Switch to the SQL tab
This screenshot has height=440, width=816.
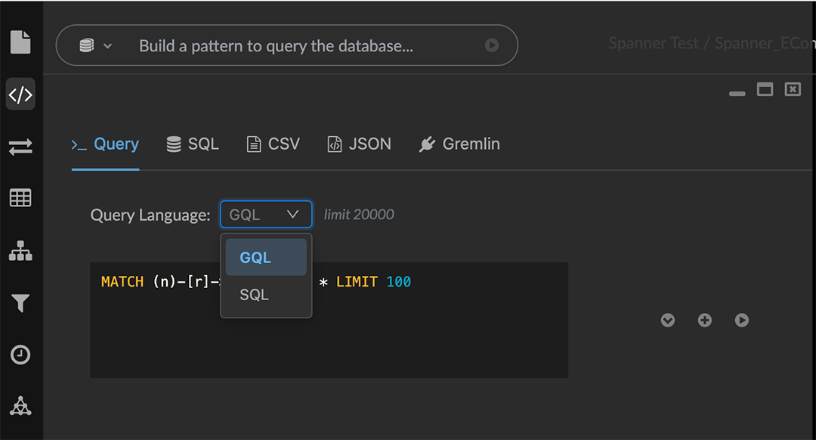point(193,143)
